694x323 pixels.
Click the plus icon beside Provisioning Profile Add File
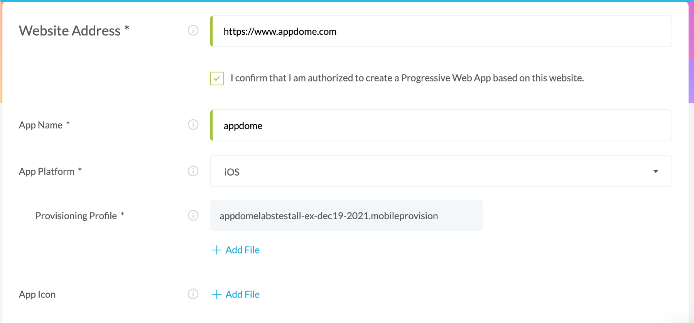(217, 250)
